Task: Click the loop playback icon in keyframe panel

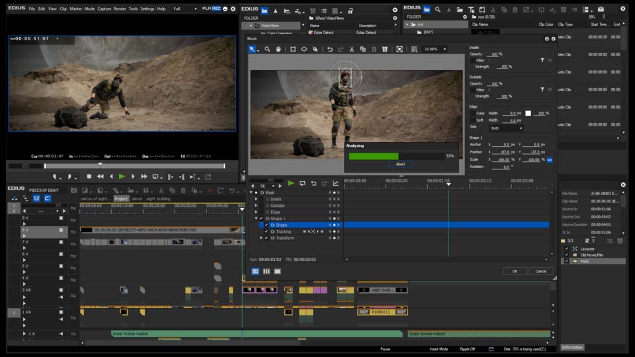Action: (302, 183)
